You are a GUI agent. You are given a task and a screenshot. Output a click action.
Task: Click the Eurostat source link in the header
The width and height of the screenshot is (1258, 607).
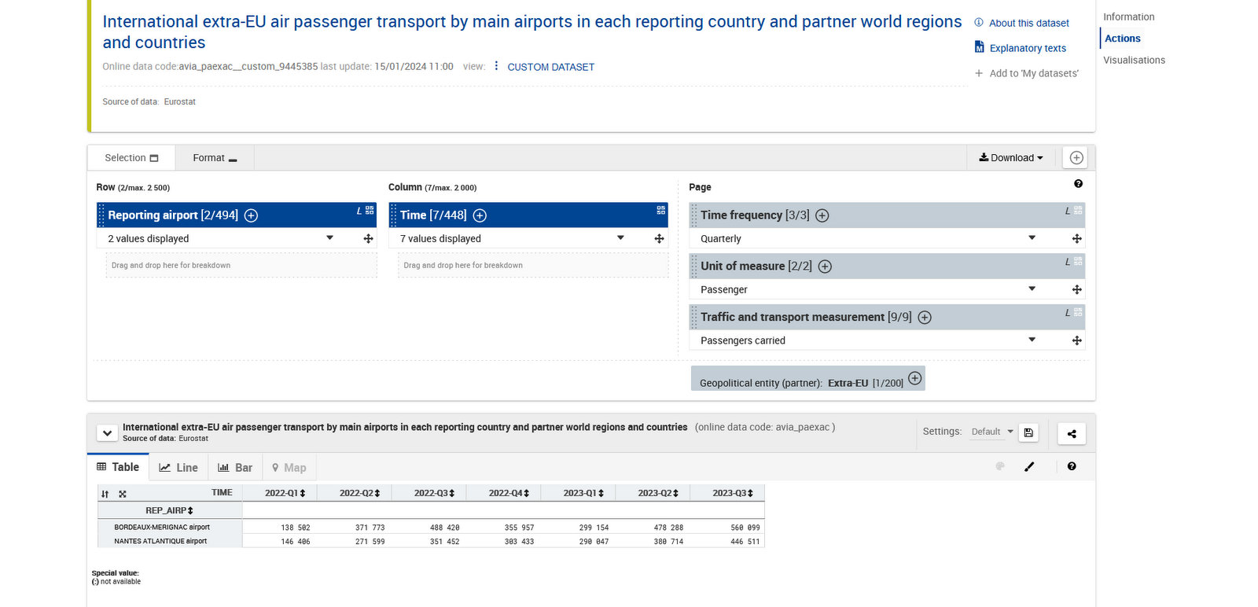click(x=180, y=101)
